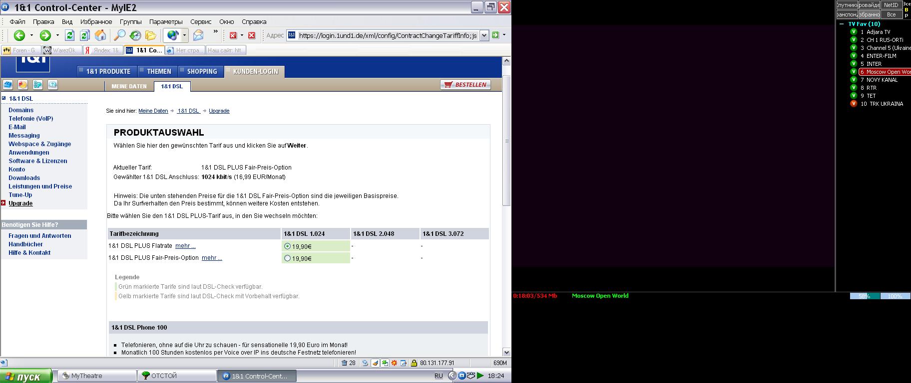Expand the toolbar overflow chevron
This screenshot has width=911, height=383.
pos(216,32)
